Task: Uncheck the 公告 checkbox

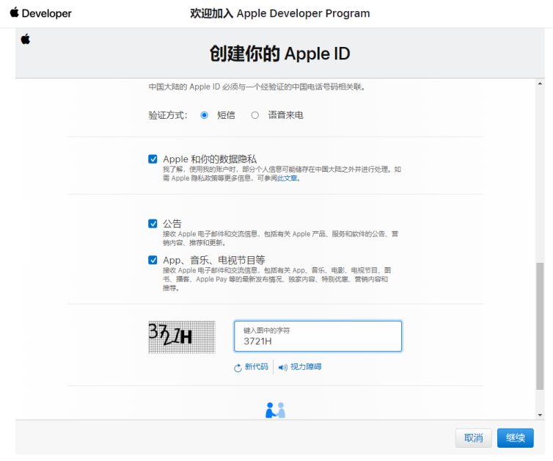Action: click(153, 223)
